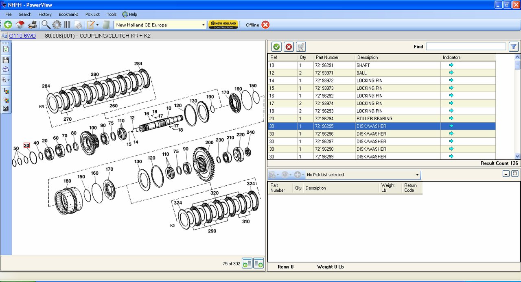Open search with magnifier icon
Viewport: 521px width, 282px height.
(x=46, y=25)
